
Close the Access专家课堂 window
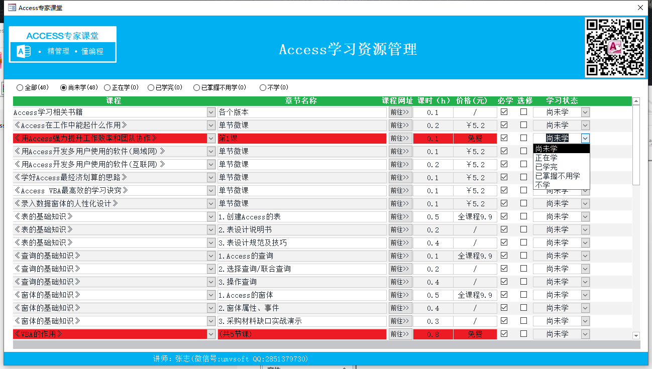coord(640,8)
